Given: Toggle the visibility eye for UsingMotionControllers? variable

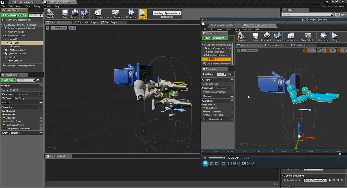Looking at the screenshot, I should (41, 129).
